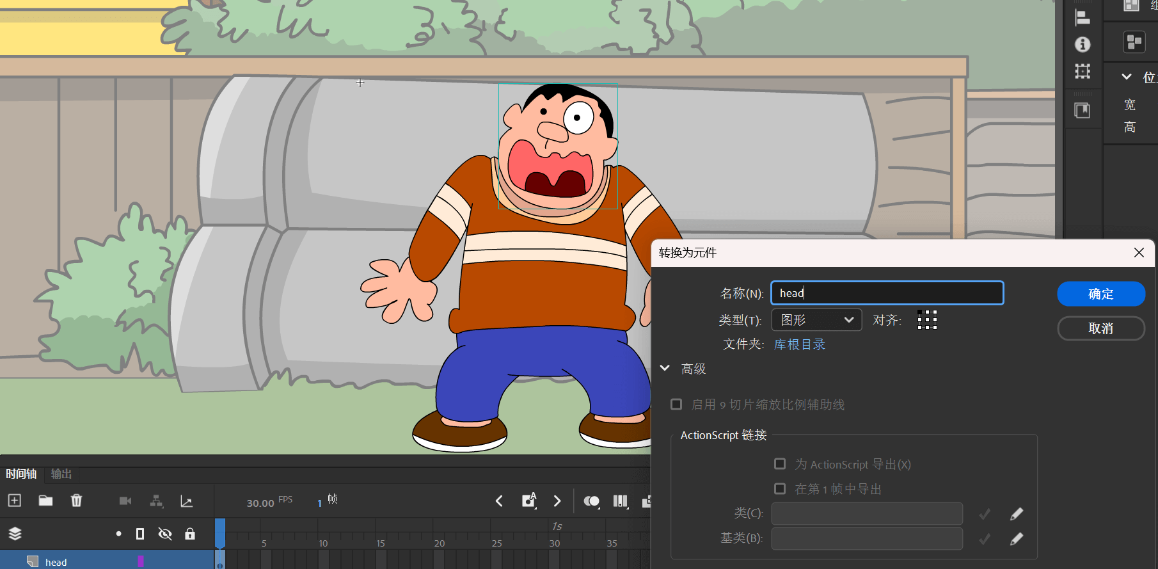Image resolution: width=1158 pixels, height=569 pixels.
Task: Create a new layer folder
Action: (45, 501)
